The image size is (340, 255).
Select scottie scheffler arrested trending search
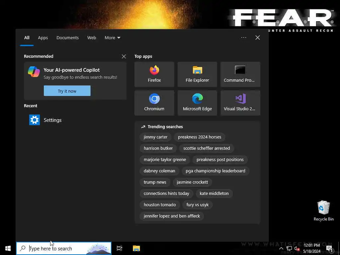point(207,148)
